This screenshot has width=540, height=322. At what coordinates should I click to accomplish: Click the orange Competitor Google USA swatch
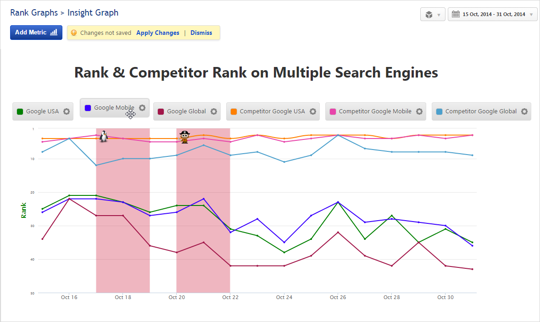(x=234, y=111)
